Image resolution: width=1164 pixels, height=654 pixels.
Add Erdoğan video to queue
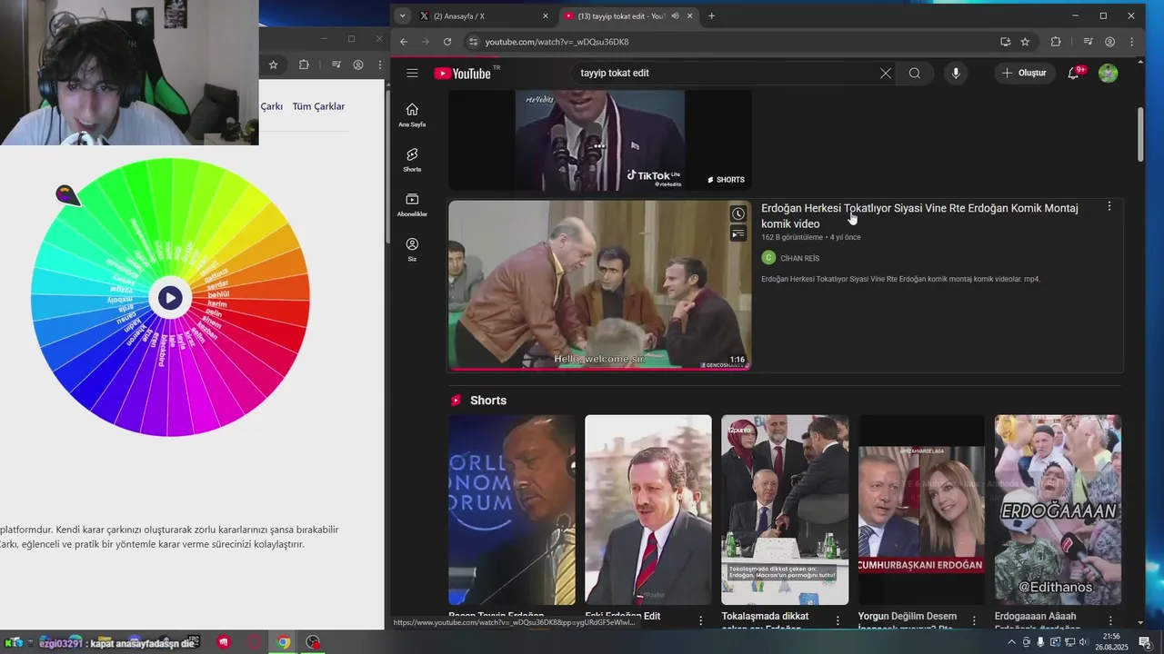tap(738, 234)
